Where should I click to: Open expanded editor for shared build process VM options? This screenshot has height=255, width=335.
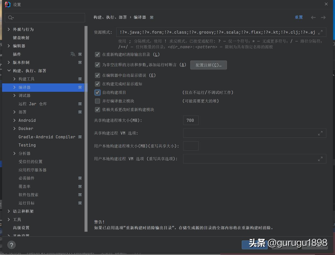[320, 133]
